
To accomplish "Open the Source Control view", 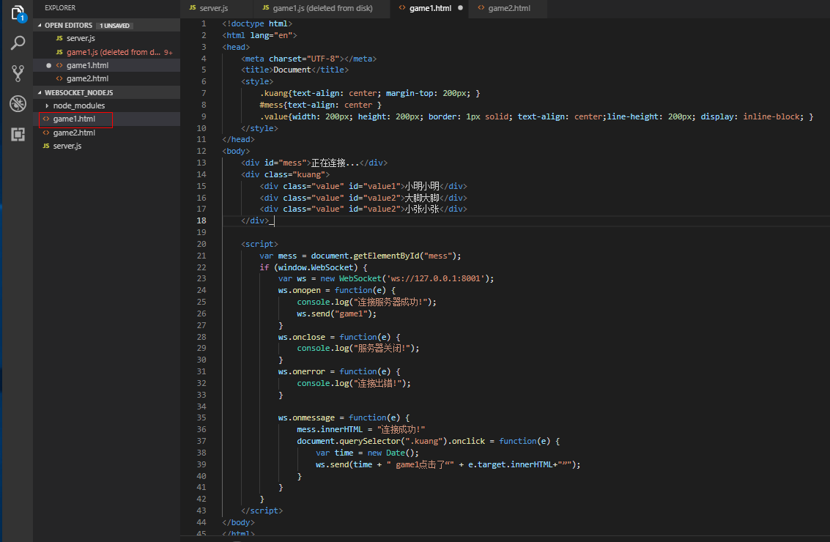I will pos(18,73).
